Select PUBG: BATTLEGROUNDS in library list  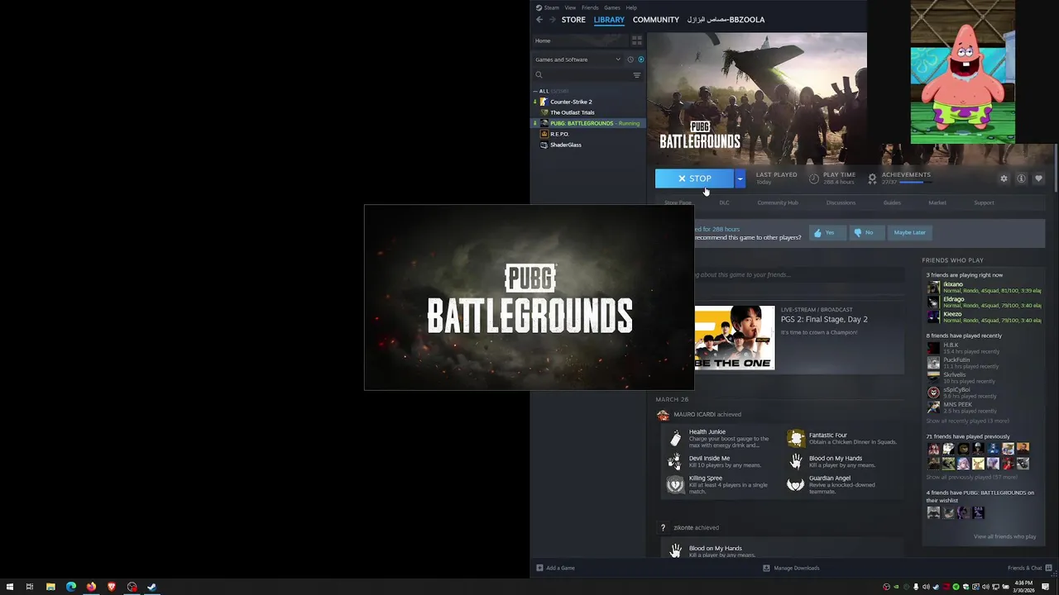[x=588, y=123]
